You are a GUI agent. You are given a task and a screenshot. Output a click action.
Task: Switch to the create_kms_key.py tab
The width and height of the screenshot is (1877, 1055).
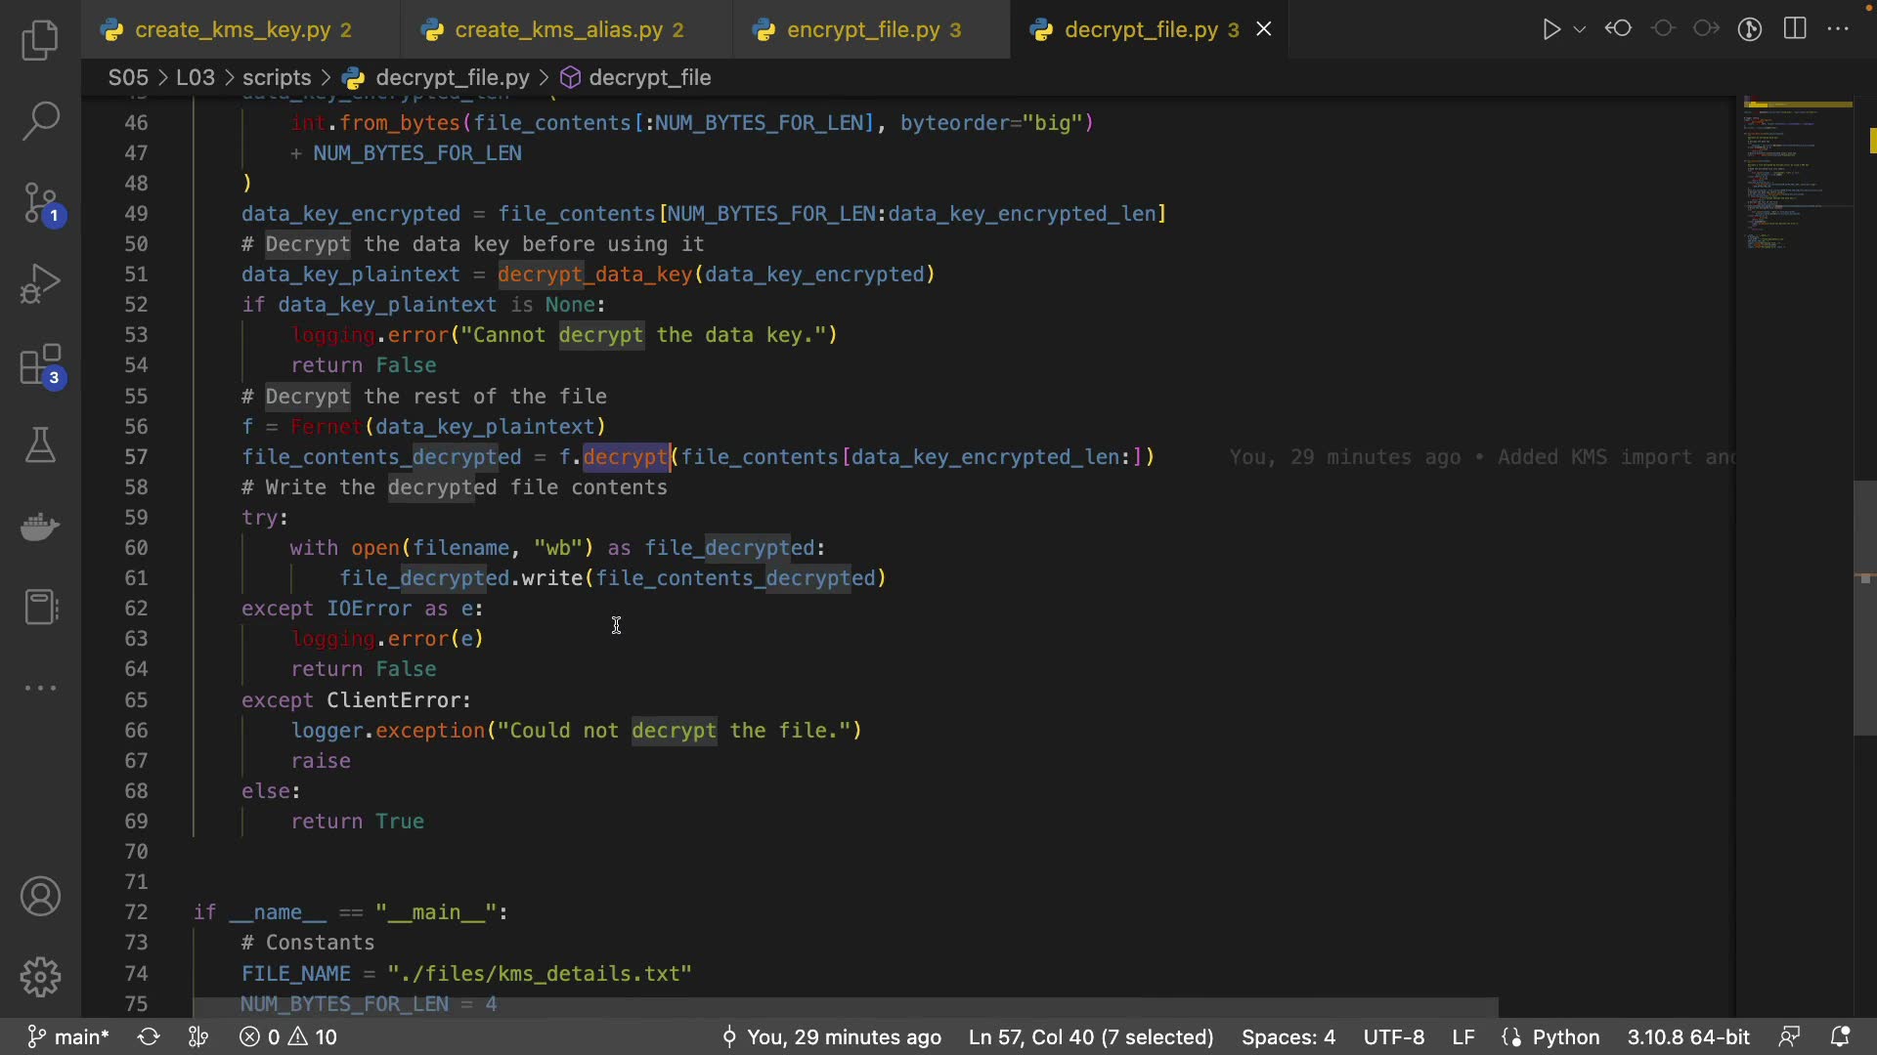pos(233,30)
